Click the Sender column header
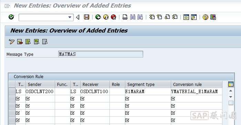241x125 pixels. point(40,84)
